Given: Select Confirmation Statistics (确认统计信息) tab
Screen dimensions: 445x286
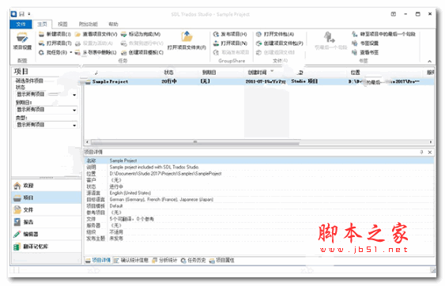Looking at the screenshot, I should [131, 261].
